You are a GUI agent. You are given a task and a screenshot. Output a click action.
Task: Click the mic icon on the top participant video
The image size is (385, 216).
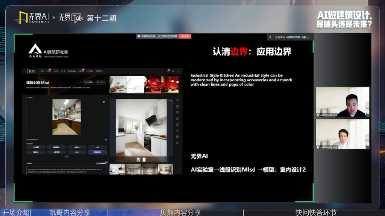[318, 115]
